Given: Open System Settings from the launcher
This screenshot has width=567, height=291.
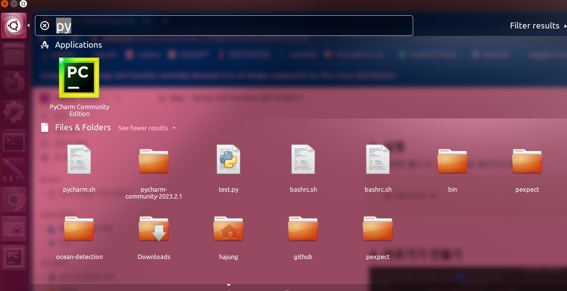Looking at the screenshot, I should click(14, 113).
